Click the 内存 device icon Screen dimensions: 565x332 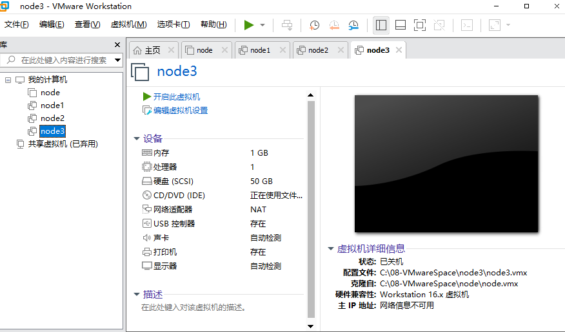146,152
